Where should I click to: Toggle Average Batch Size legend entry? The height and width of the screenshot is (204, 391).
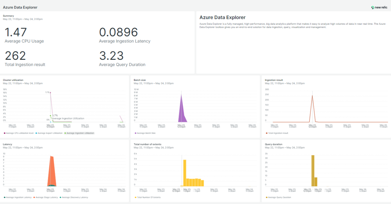[145, 133]
